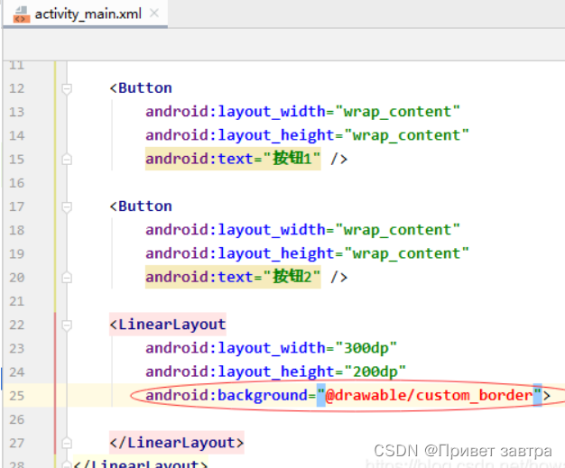Click the "200dp" height value
The width and height of the screenshot is (565, 468).
pyautogui.click(x=375, y=372)
